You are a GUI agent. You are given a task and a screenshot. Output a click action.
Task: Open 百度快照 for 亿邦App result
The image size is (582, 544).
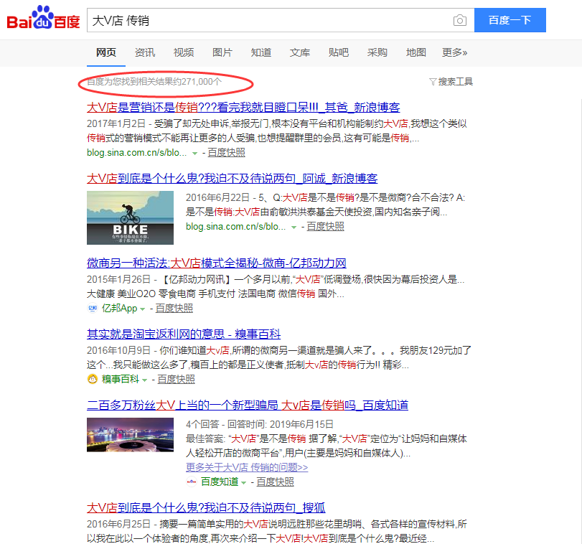(x=174, y=308)
